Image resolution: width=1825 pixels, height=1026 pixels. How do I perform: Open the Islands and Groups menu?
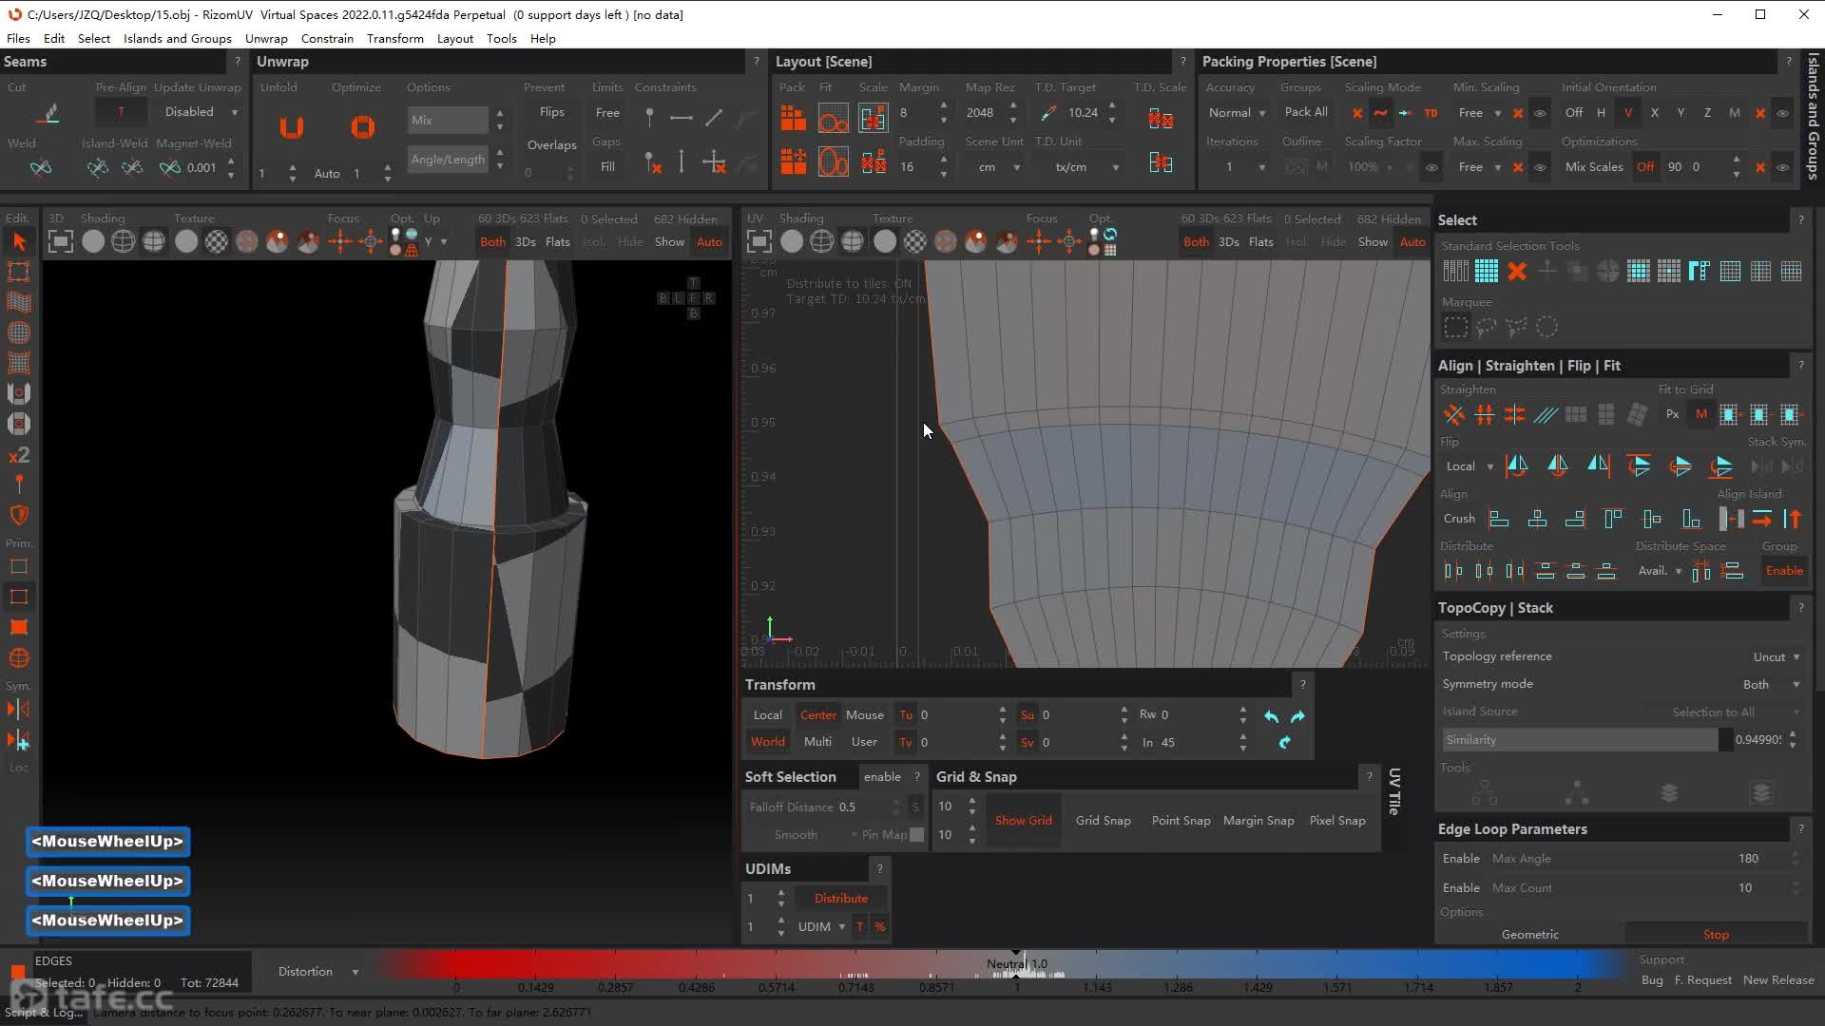click(x=177, y=39)
